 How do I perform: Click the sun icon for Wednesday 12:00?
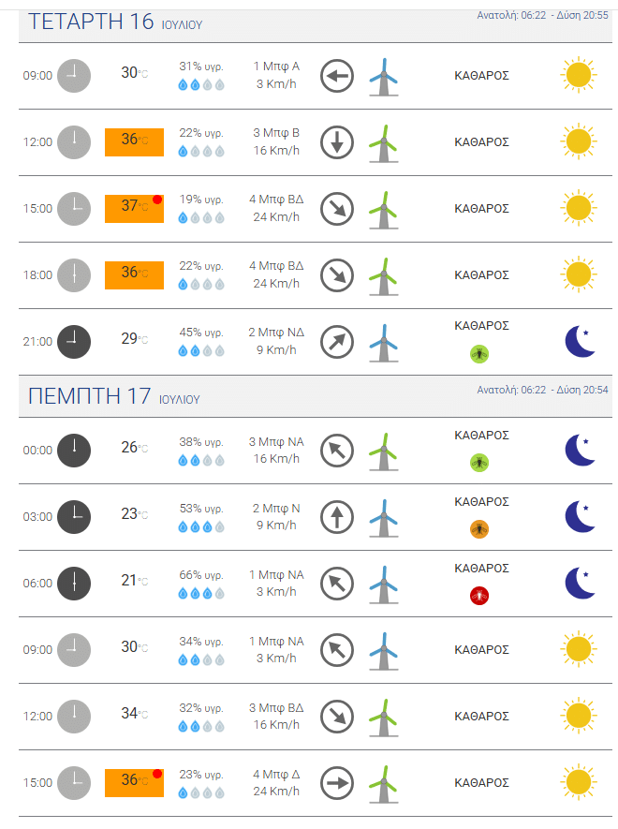[579, 141]
